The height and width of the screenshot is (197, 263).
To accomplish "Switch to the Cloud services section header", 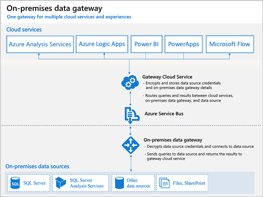I will coord(23,30).
